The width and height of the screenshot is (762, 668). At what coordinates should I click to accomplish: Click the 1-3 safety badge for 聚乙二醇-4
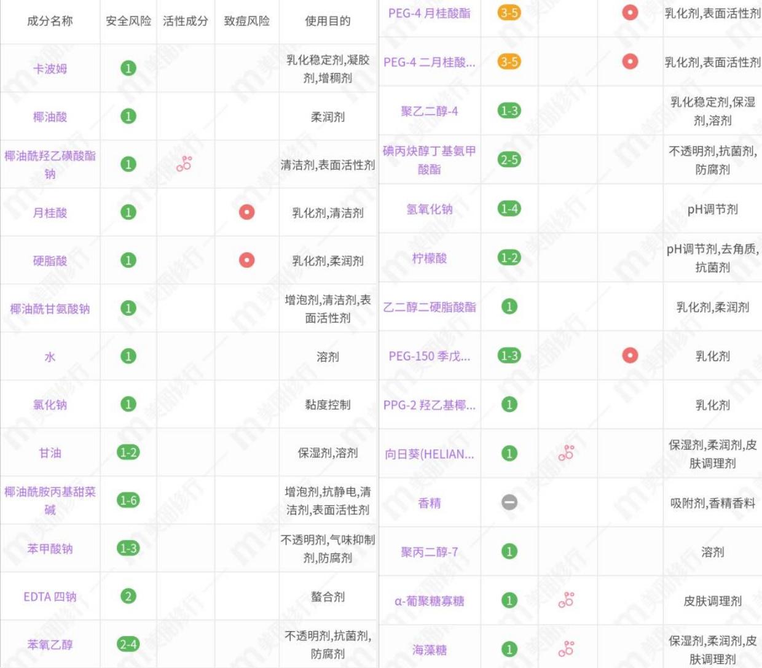coord(509,111)
